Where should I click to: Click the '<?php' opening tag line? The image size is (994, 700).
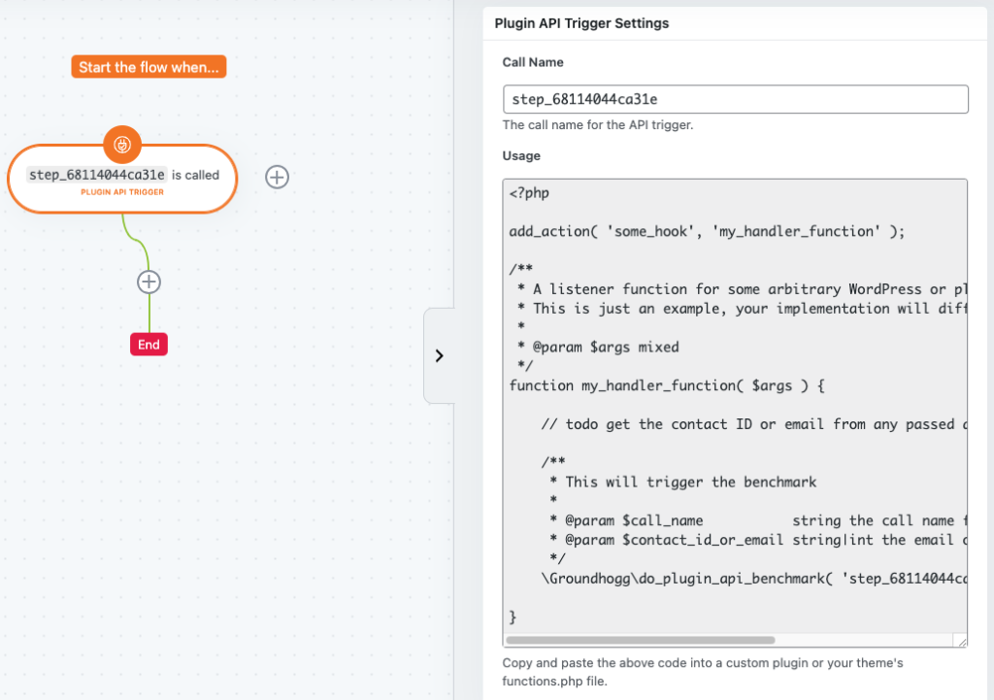point(529,193)
